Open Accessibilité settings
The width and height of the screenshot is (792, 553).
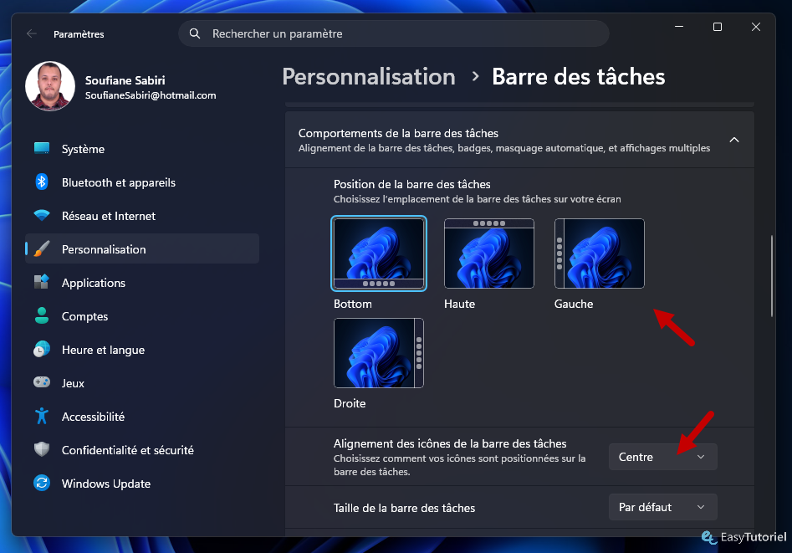(x=142, y=417)
